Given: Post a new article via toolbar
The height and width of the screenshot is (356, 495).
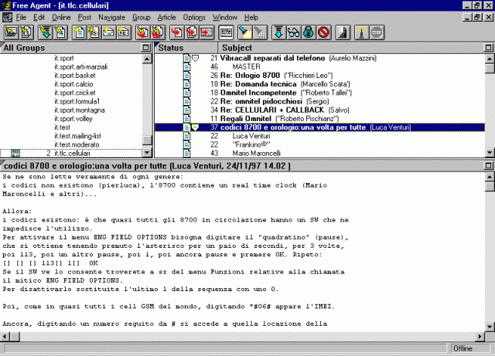Looking at the screenshot, I should (x=79, y=32).
